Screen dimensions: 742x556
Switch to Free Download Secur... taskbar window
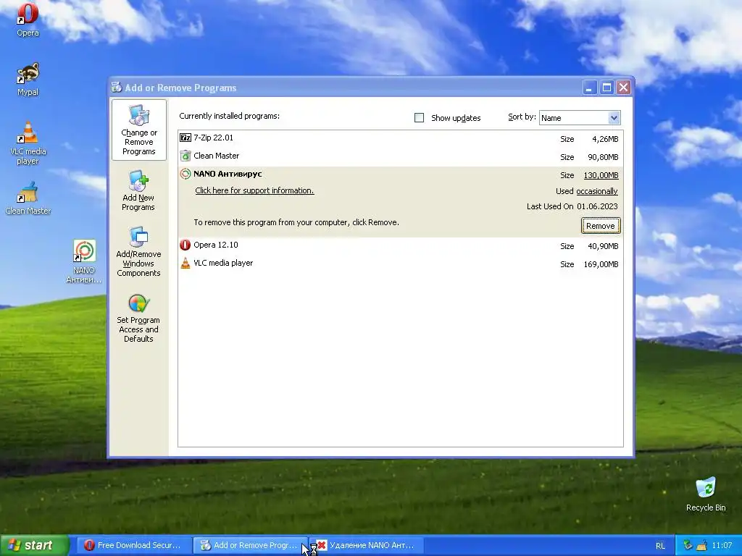[134, 545]
